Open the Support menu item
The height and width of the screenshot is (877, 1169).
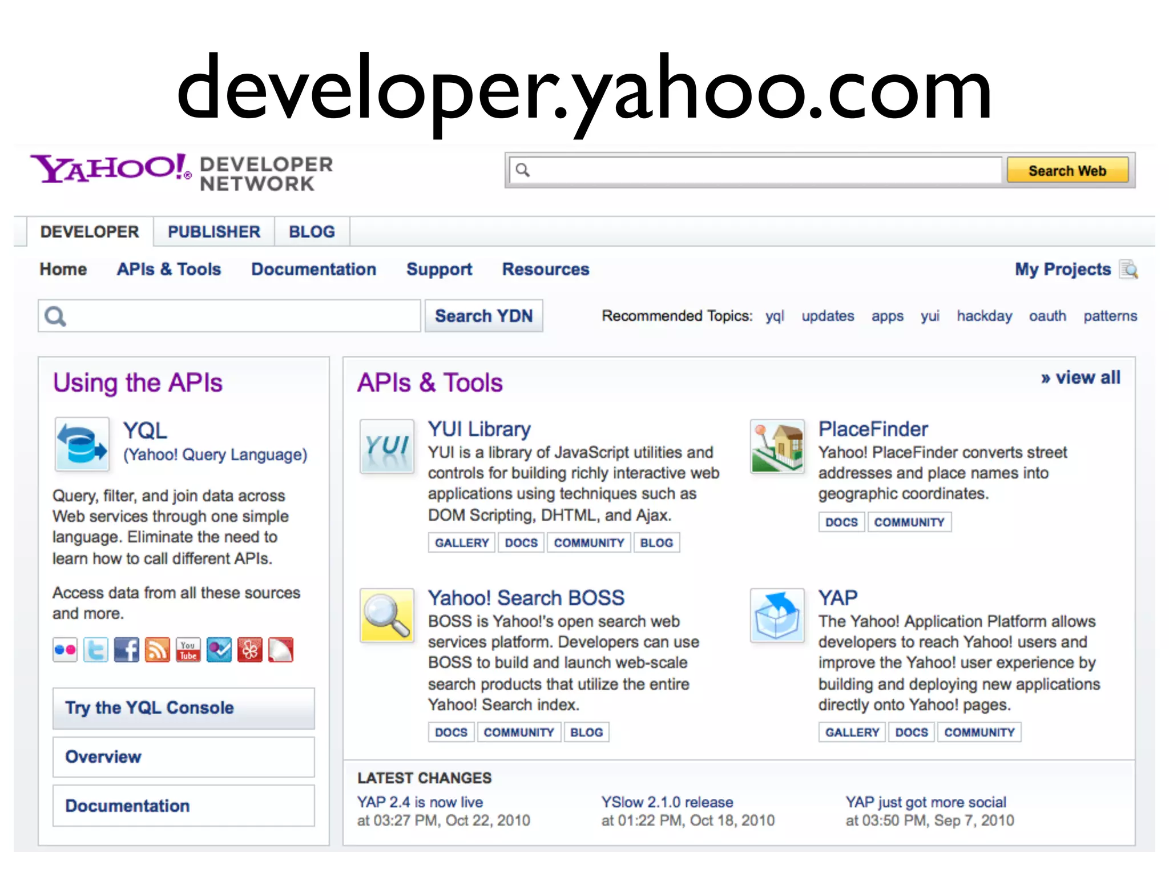(x=440, y=269)
